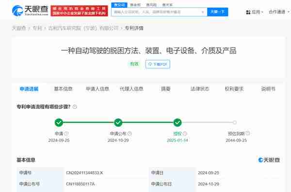Select the 查关系 search tab
This screenshot has height=192, width=291.
(167, 5)
